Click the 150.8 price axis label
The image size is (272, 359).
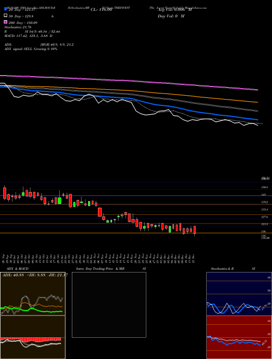coord(265,187)
